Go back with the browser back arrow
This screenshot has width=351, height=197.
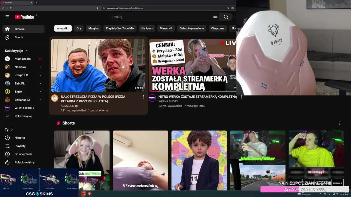[x=3, y=8]
